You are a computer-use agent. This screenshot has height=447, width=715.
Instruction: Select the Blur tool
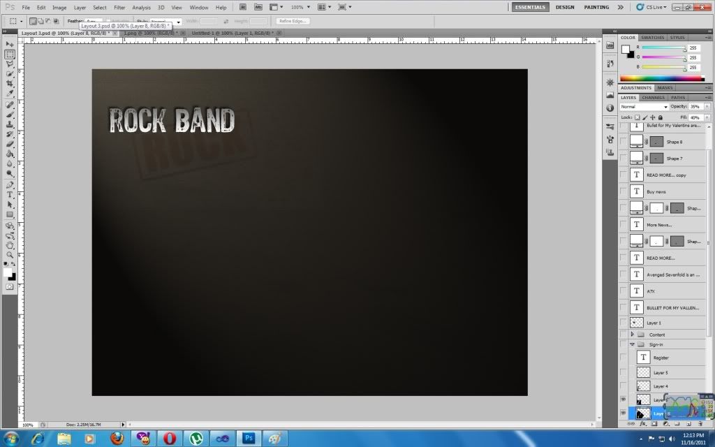click(x=10, y=163)
